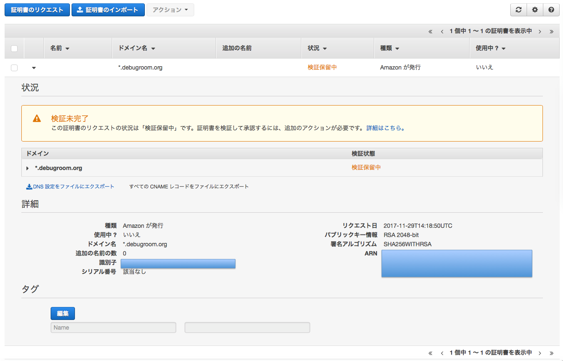
Task: Go to first page in bottom pager
Action: [430, 353]
